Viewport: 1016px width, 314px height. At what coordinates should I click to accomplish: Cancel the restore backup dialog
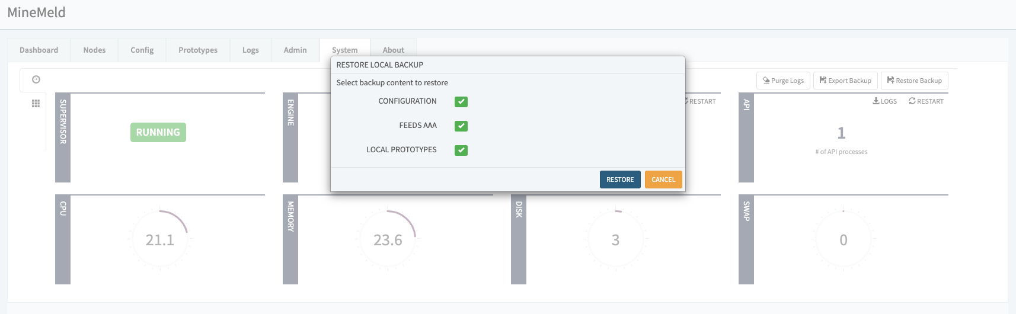663,180
